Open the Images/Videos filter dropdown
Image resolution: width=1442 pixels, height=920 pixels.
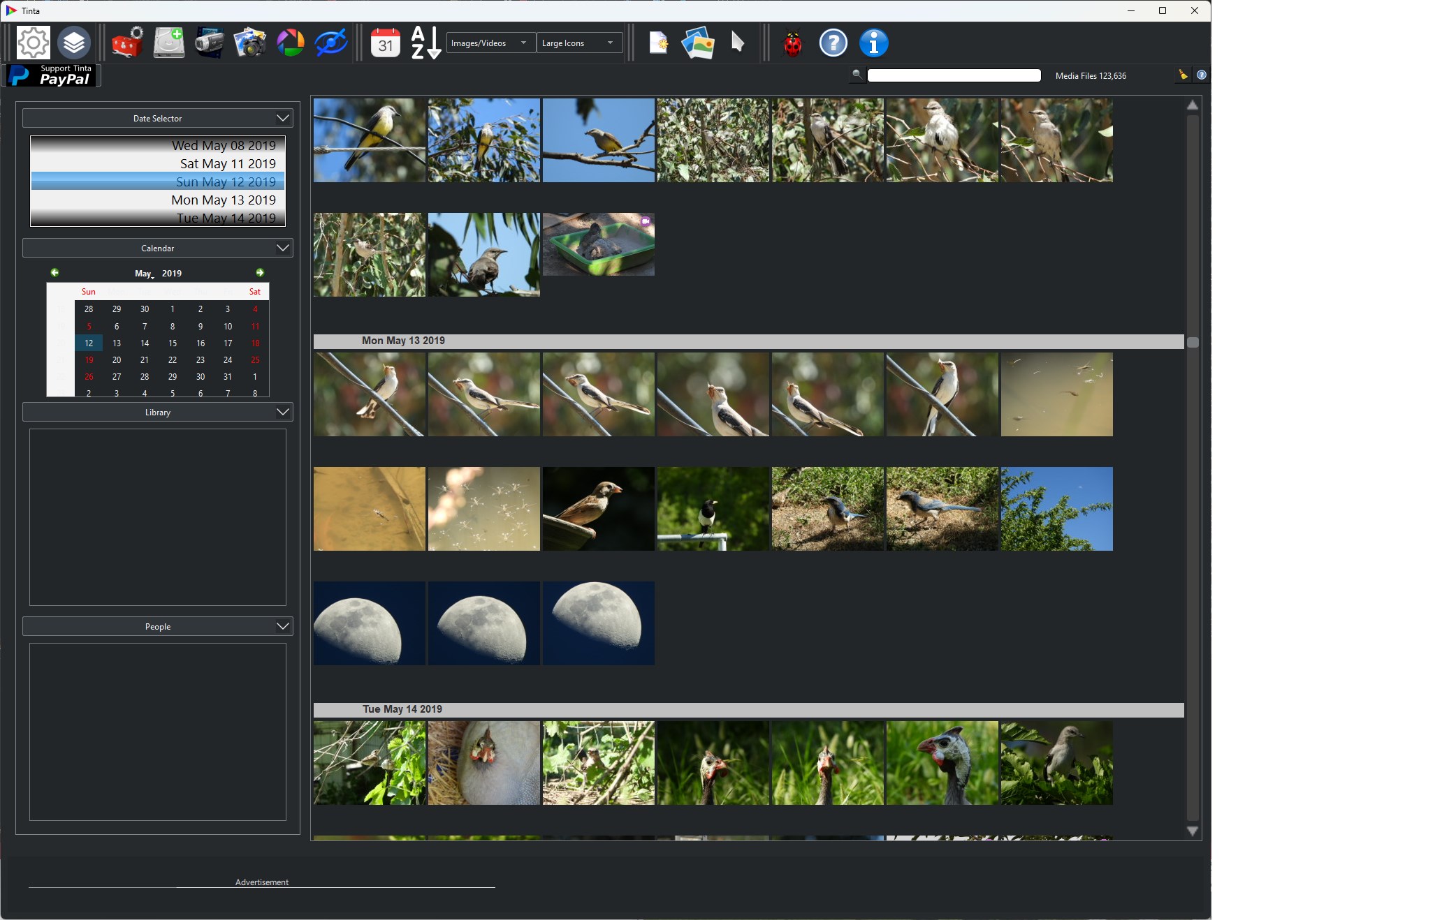click(x=490, y=43)
